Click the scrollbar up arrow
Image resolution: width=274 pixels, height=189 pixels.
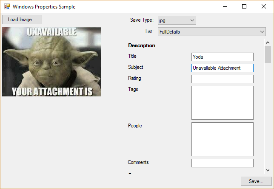[x=268, y=42]
